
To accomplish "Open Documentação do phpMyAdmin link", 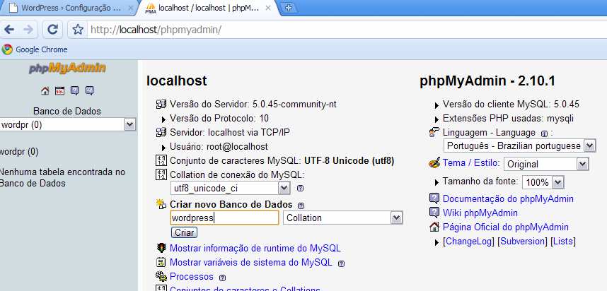I will [x=508, y=199].
